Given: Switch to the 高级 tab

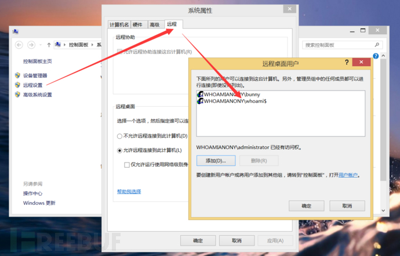Looking at the screenshot, I should [155, 24].
